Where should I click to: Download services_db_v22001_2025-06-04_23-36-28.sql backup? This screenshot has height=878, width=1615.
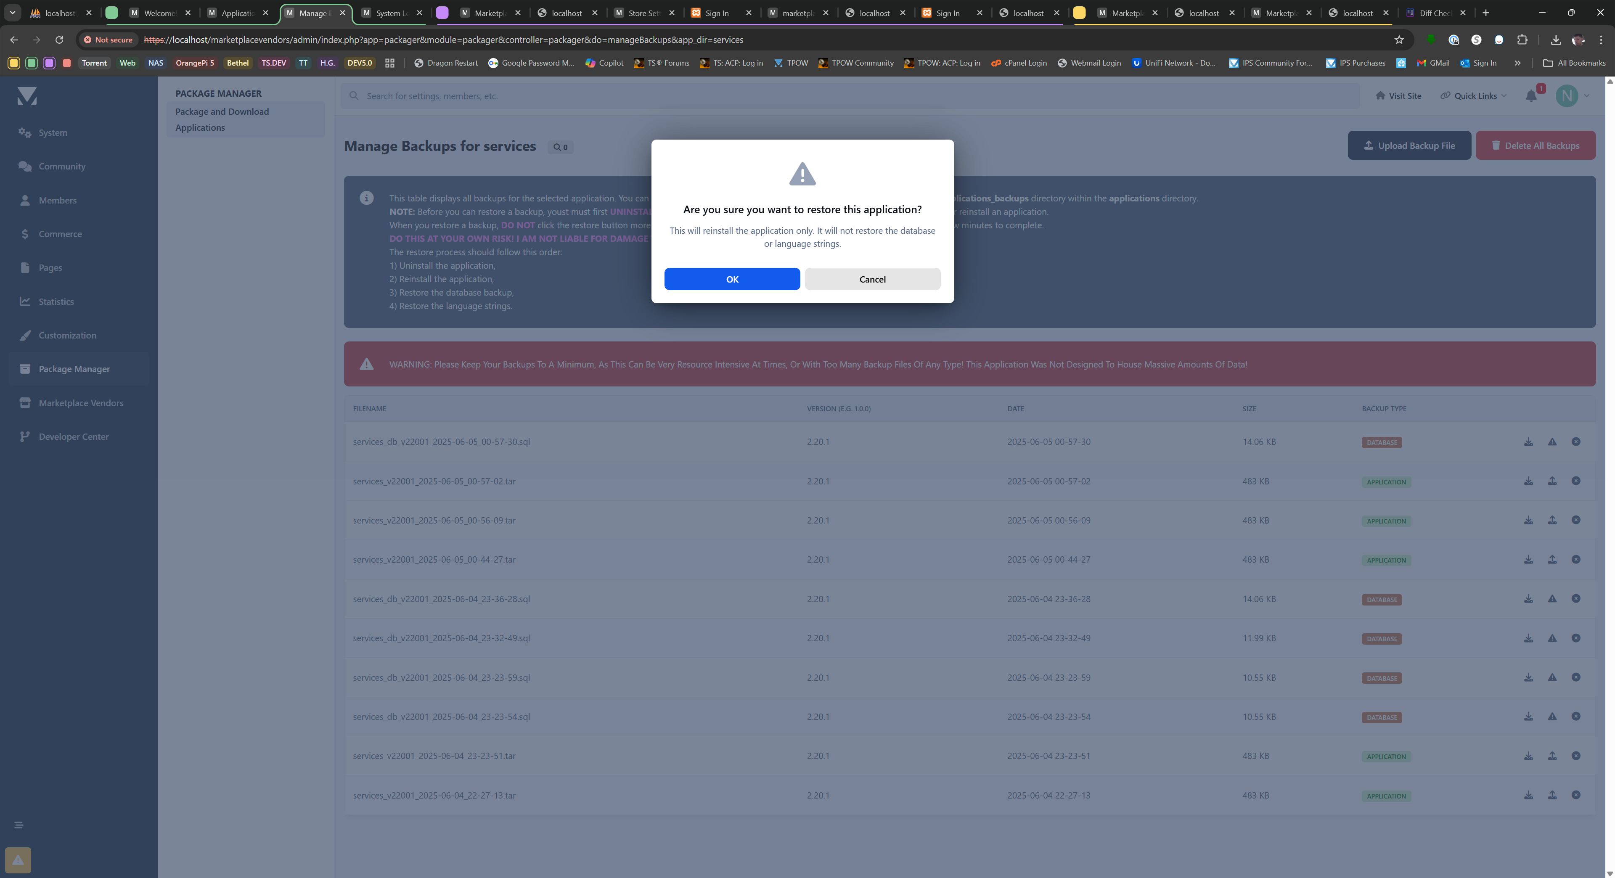[1528, 599]
